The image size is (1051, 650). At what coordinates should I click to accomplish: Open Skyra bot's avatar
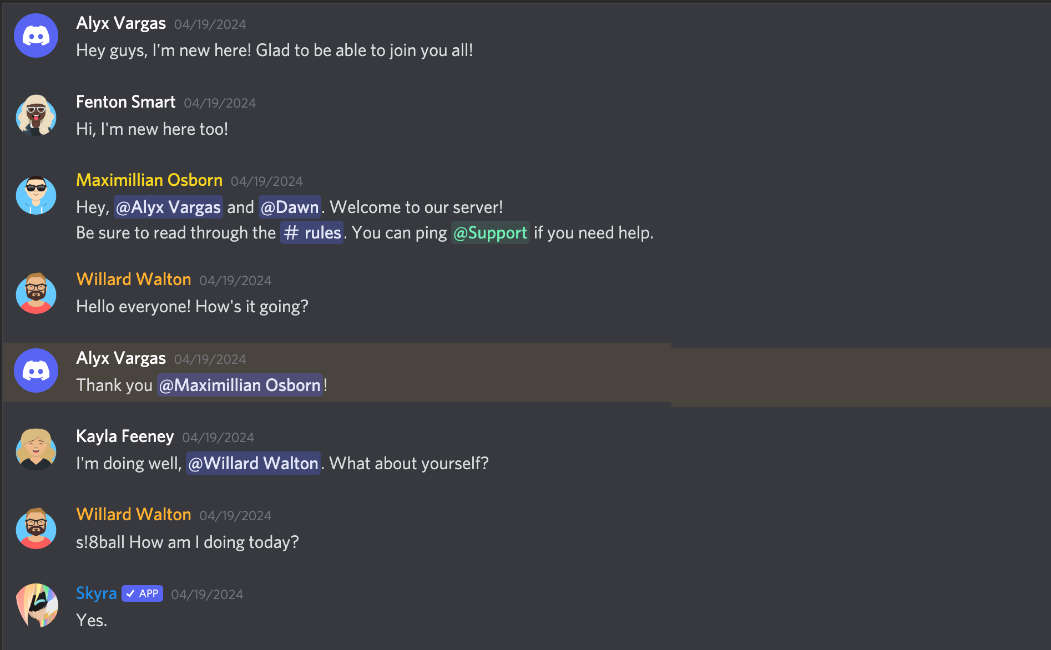[36, 606]
